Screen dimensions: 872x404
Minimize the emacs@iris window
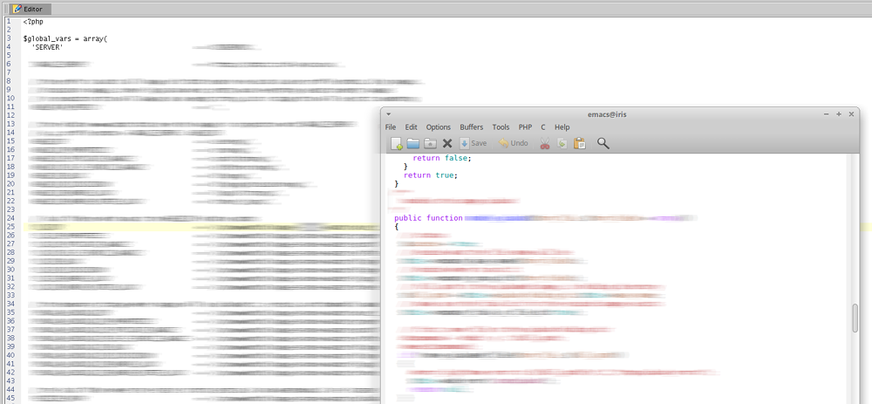827,114
